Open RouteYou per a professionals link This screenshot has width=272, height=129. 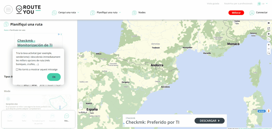click(238, 3)
